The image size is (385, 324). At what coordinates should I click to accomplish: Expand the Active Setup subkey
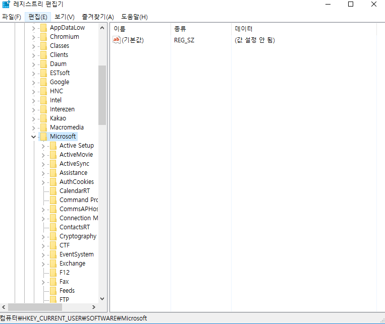43,146
